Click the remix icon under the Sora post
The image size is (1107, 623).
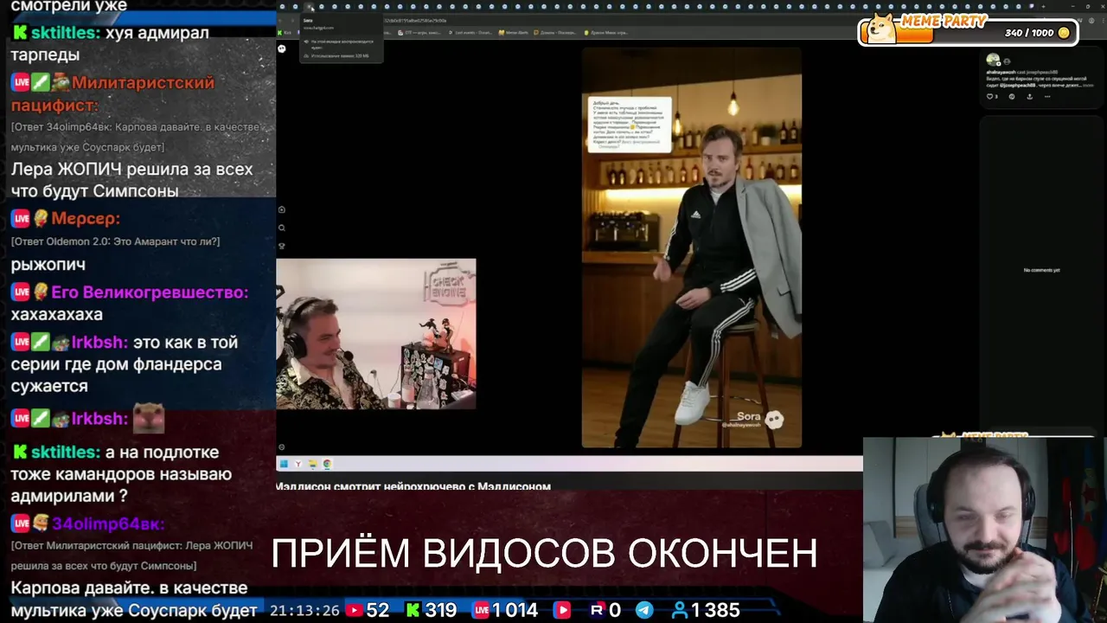pos(1012,96)
